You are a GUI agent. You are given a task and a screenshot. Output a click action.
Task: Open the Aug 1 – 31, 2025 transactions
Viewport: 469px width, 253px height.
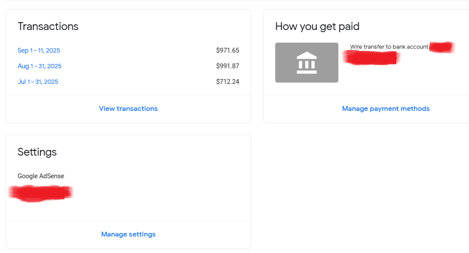tap(39, 66)
